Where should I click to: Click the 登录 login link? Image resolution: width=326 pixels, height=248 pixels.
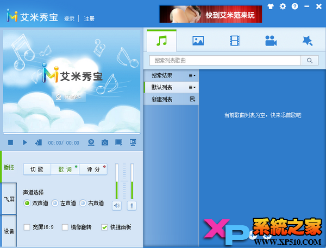69,18
